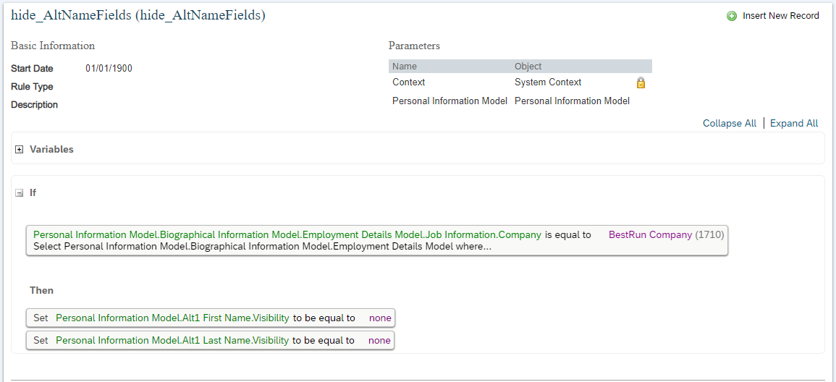
Task: Change the none value for Alt1 First Name
Action: pos(380,318)
